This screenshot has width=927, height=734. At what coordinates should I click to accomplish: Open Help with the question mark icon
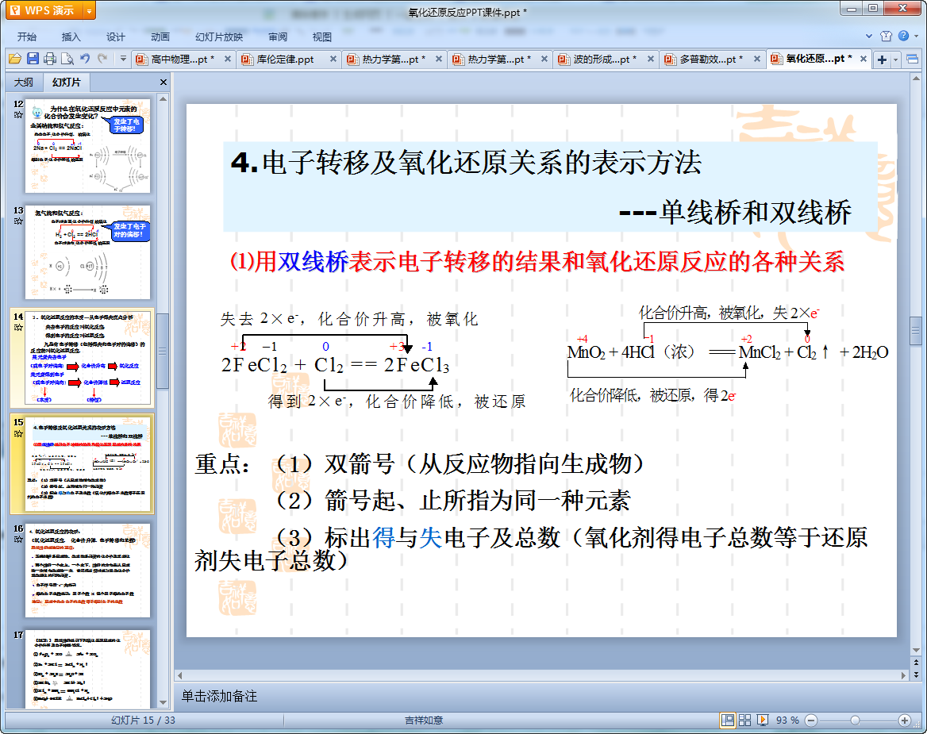tap(903, 36)
